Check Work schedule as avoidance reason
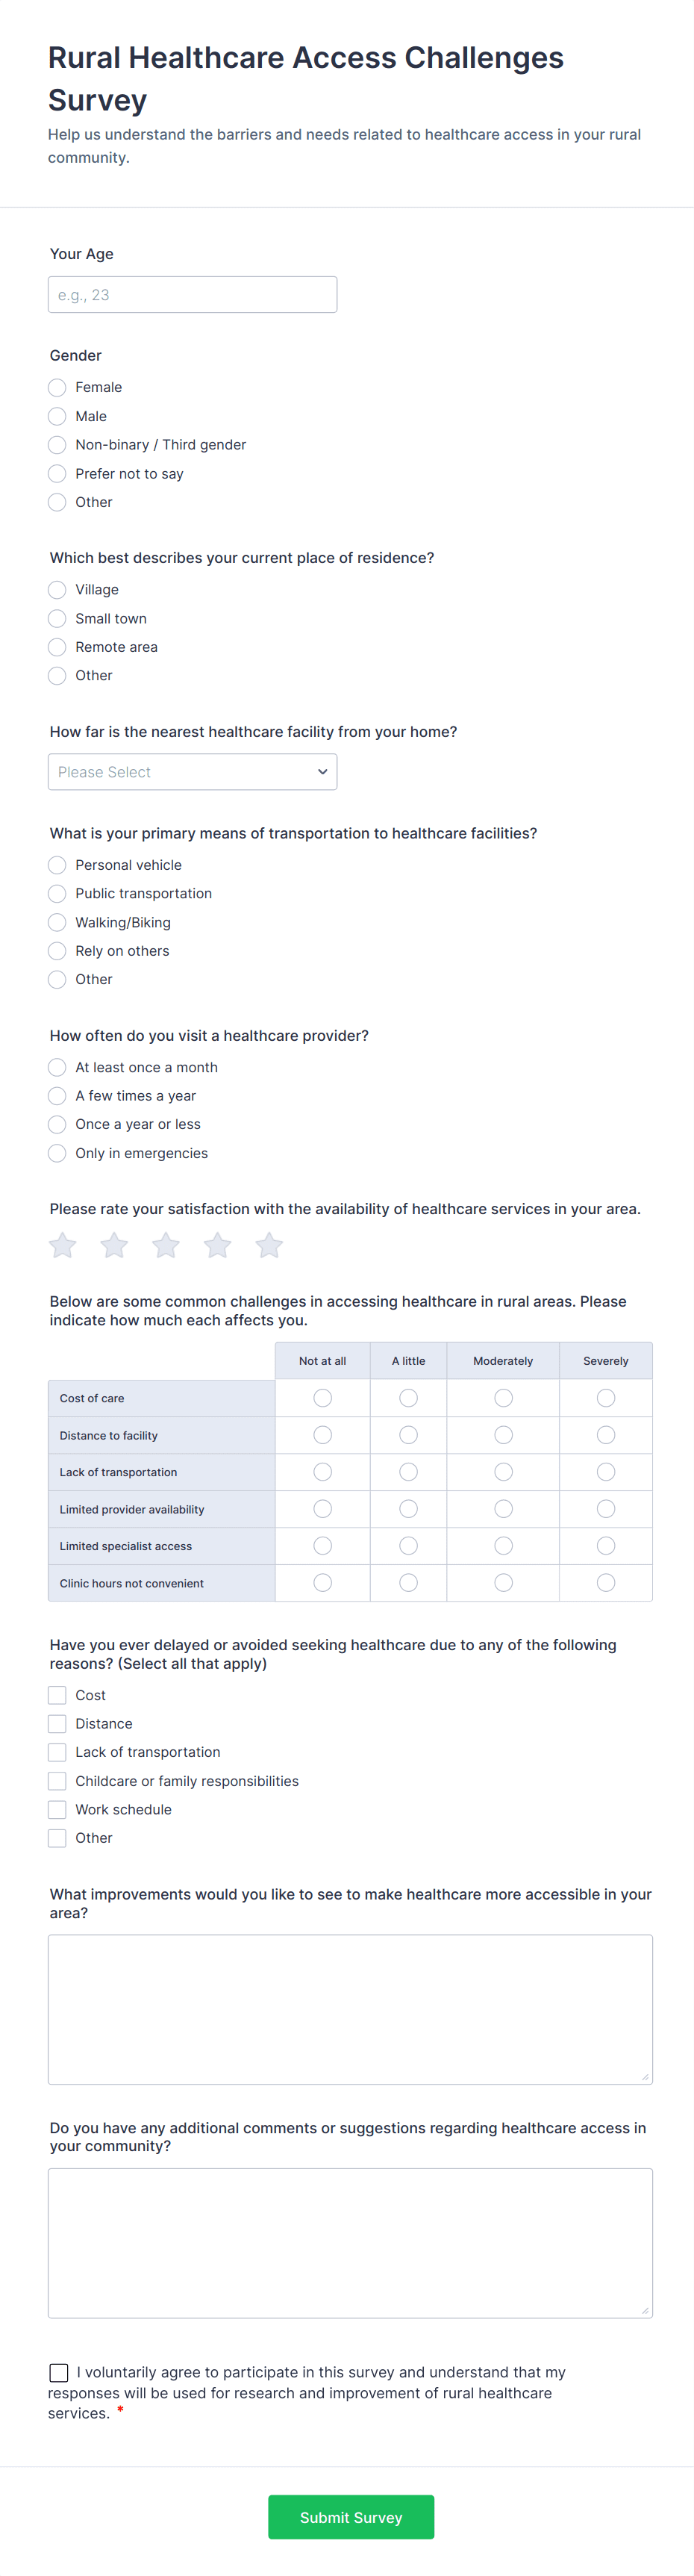 (x=57, y=1809)
